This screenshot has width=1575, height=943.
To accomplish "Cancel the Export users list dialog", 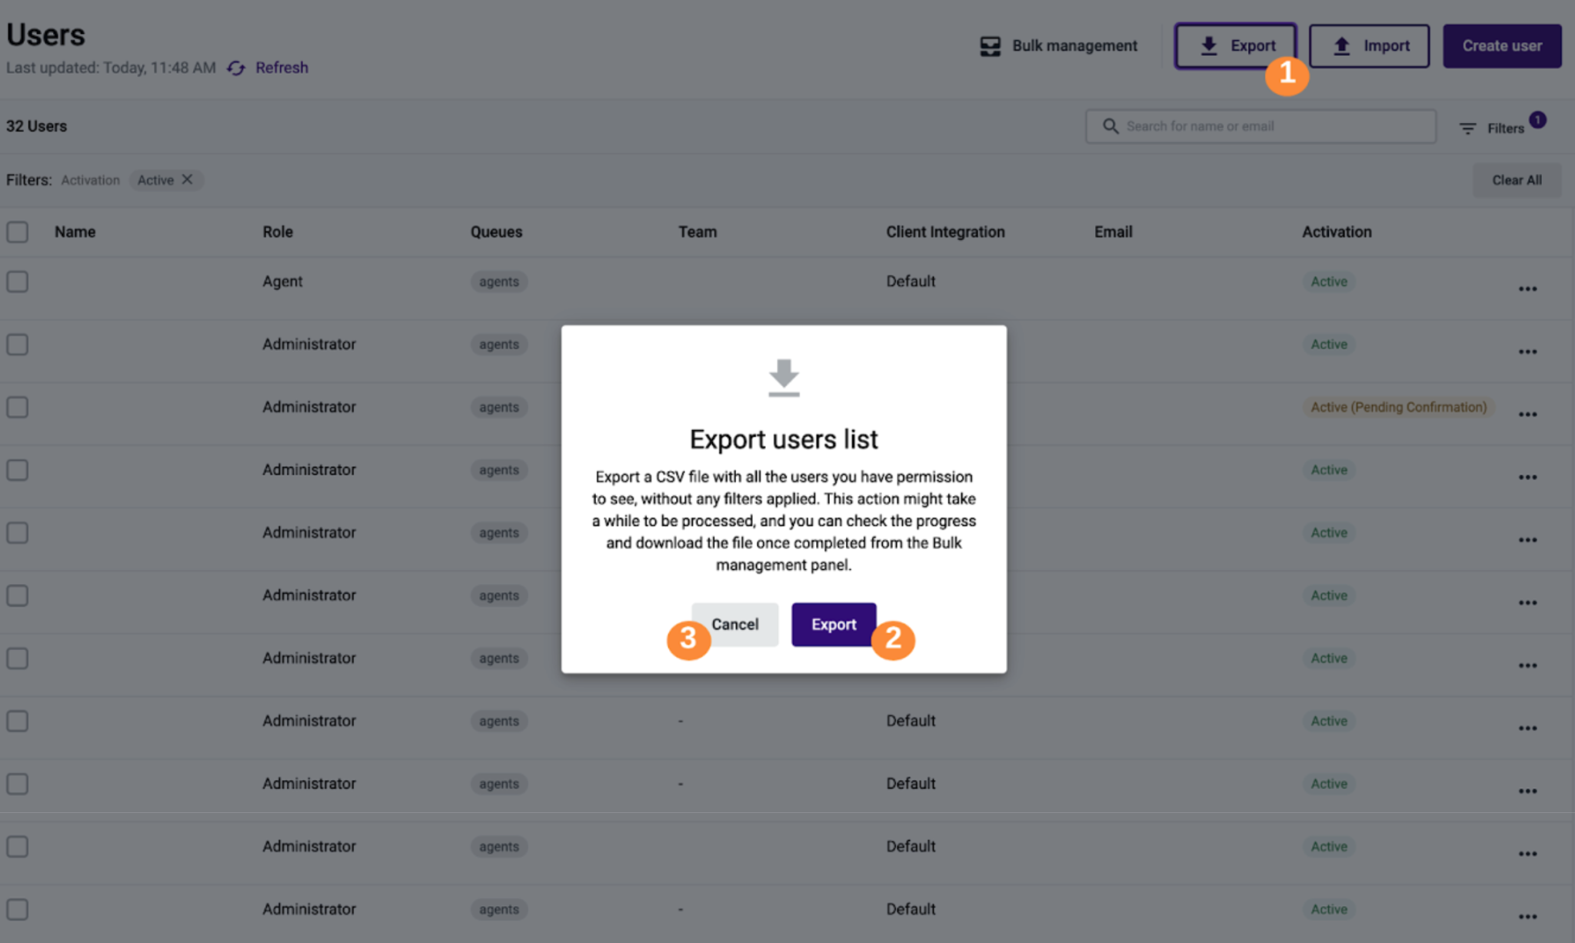I will tap(734, 624).
